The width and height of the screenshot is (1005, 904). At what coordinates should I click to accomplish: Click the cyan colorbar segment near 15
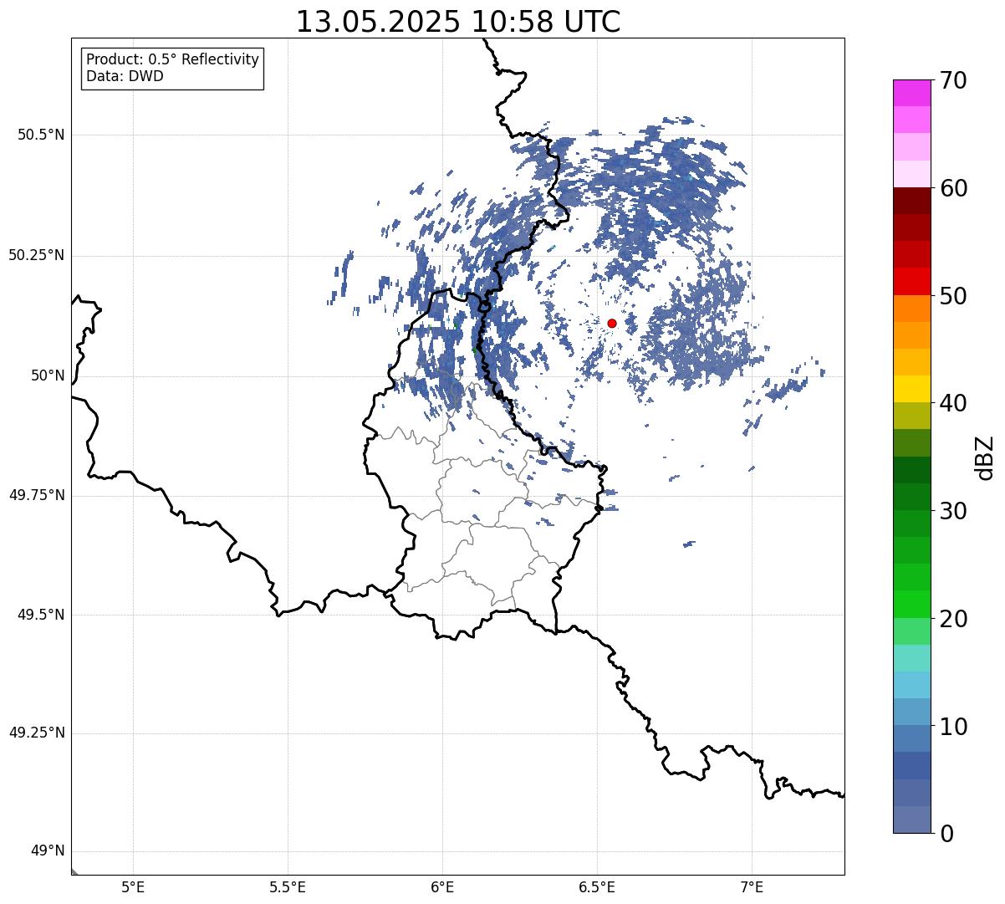(x=911, y=685)
